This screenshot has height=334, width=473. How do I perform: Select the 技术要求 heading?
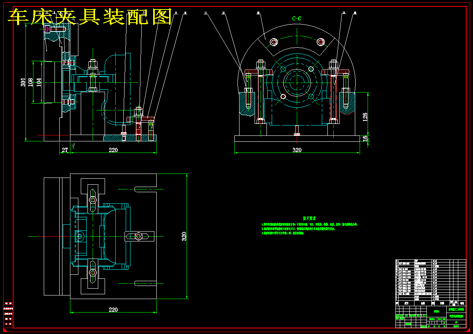(309, 218)
